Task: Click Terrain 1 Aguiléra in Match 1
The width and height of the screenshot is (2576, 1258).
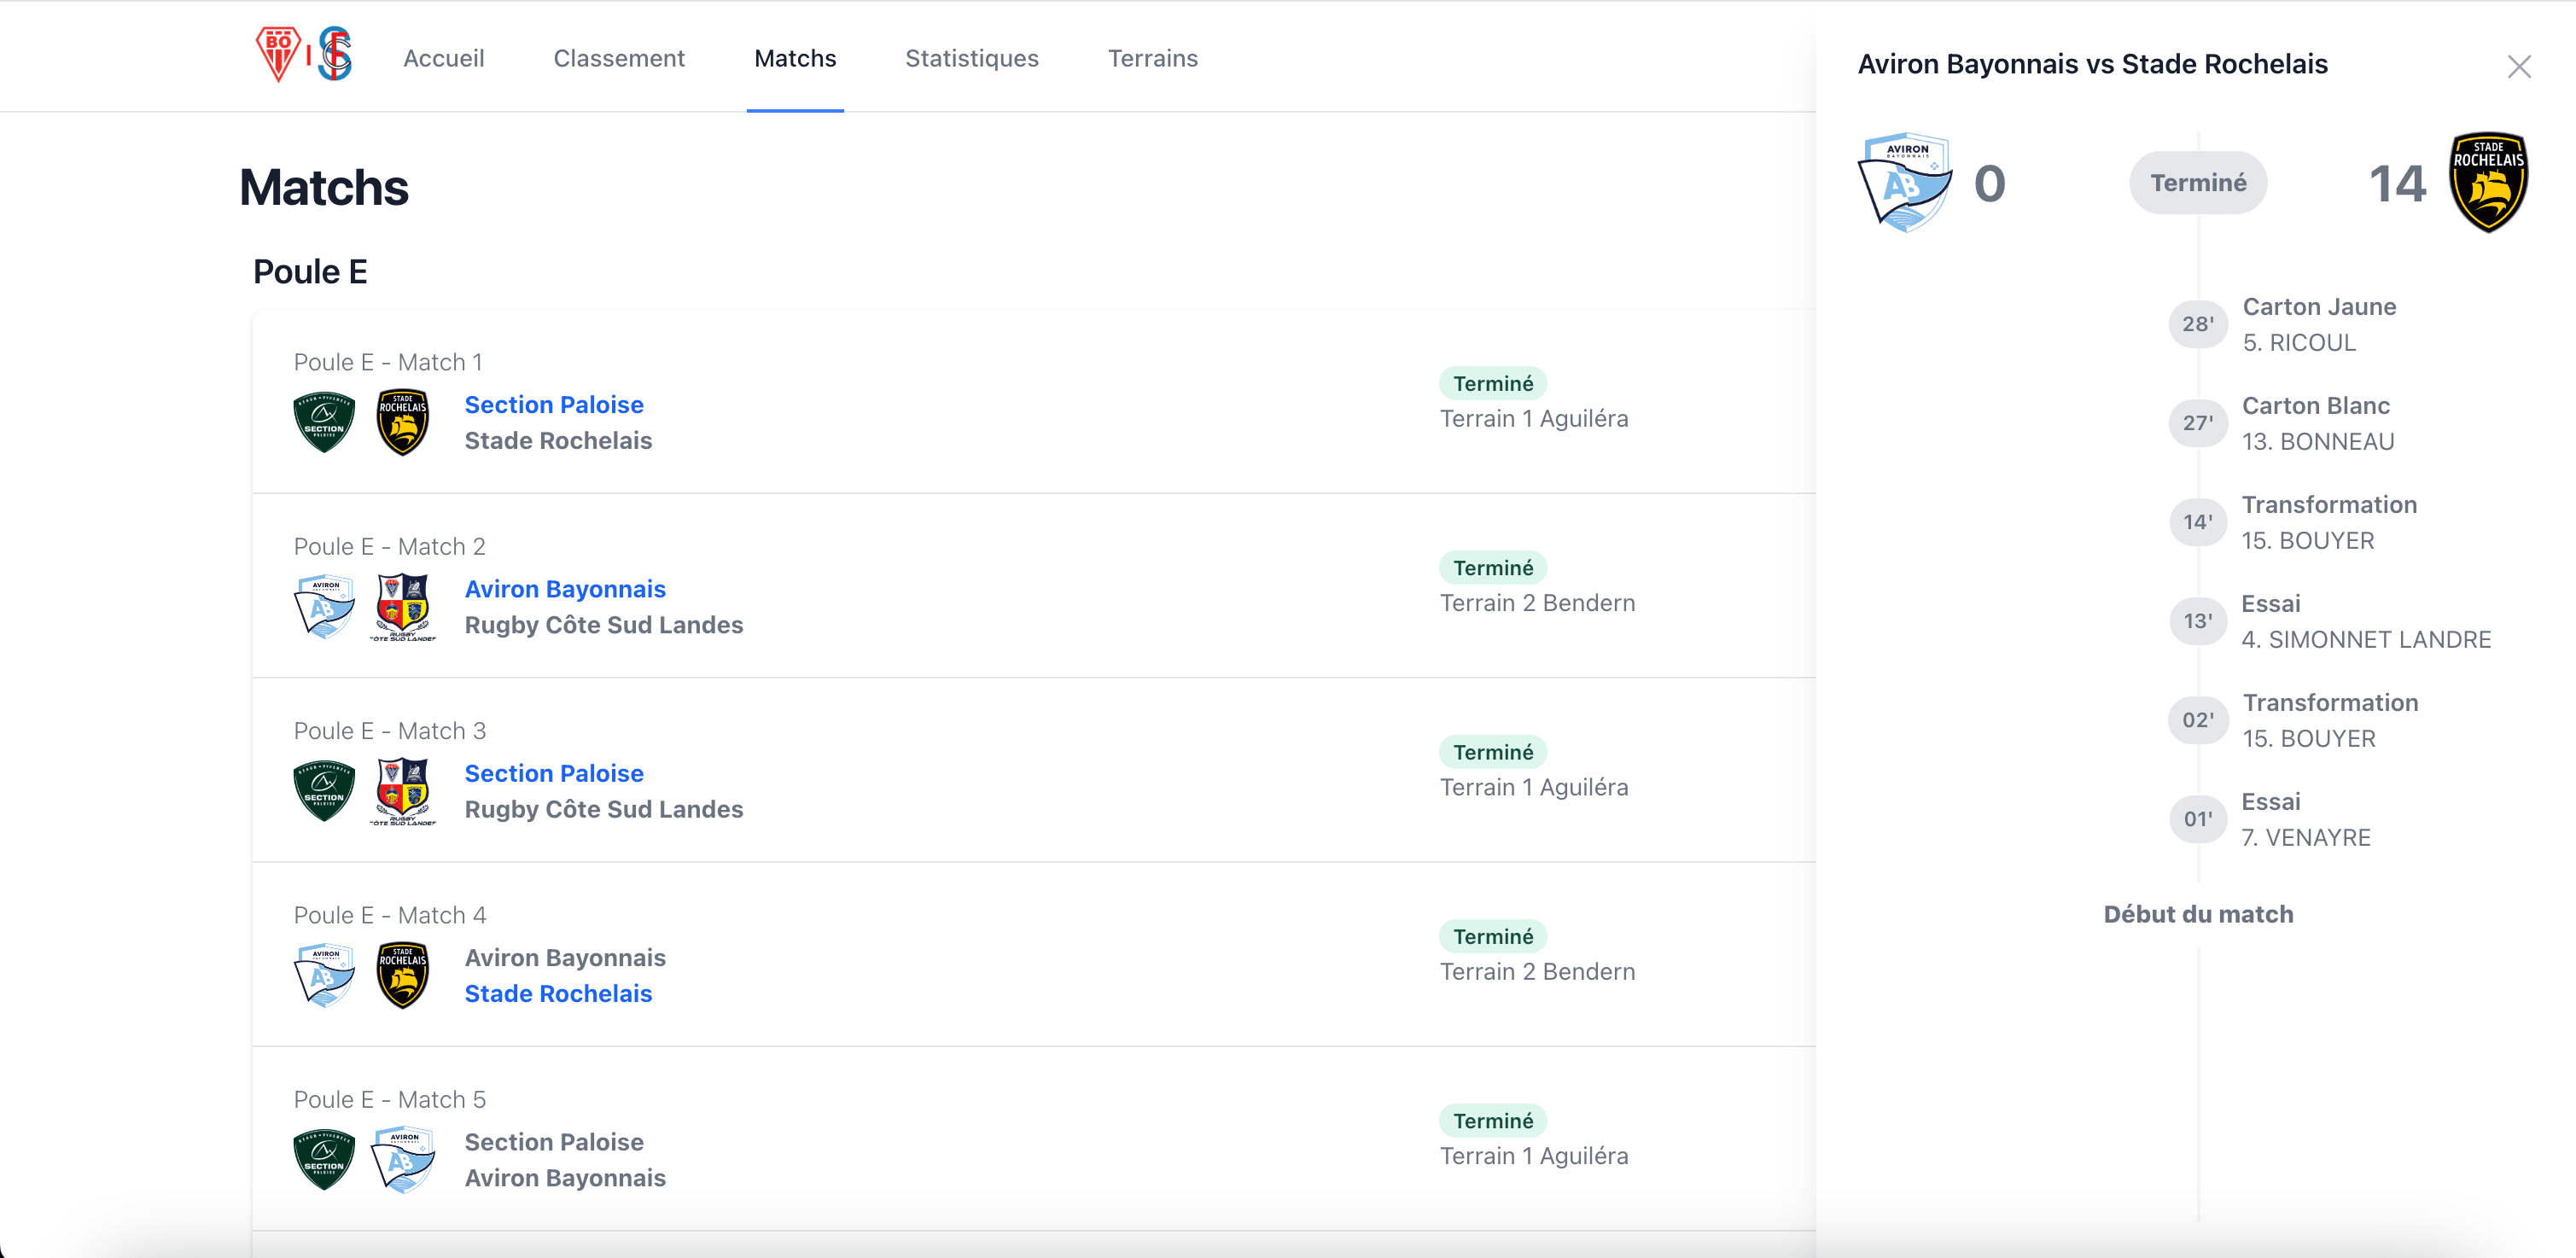Action: (1534, 418)
